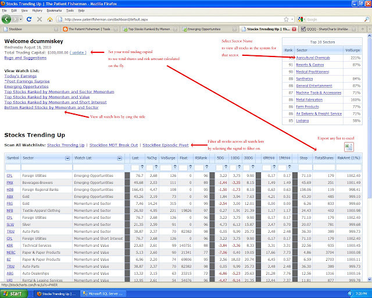Open the Edit menu
The width and height of the screenshot is (372, 298).
coord(14,10)
